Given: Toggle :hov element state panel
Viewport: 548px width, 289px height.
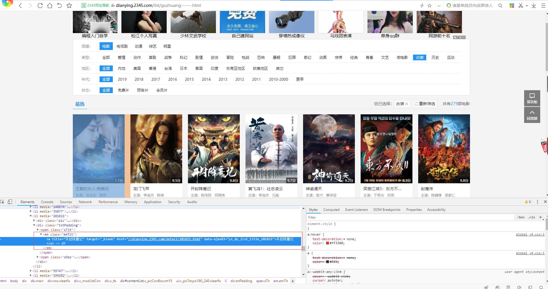Looking at the screenshot, I should point(521,217).
